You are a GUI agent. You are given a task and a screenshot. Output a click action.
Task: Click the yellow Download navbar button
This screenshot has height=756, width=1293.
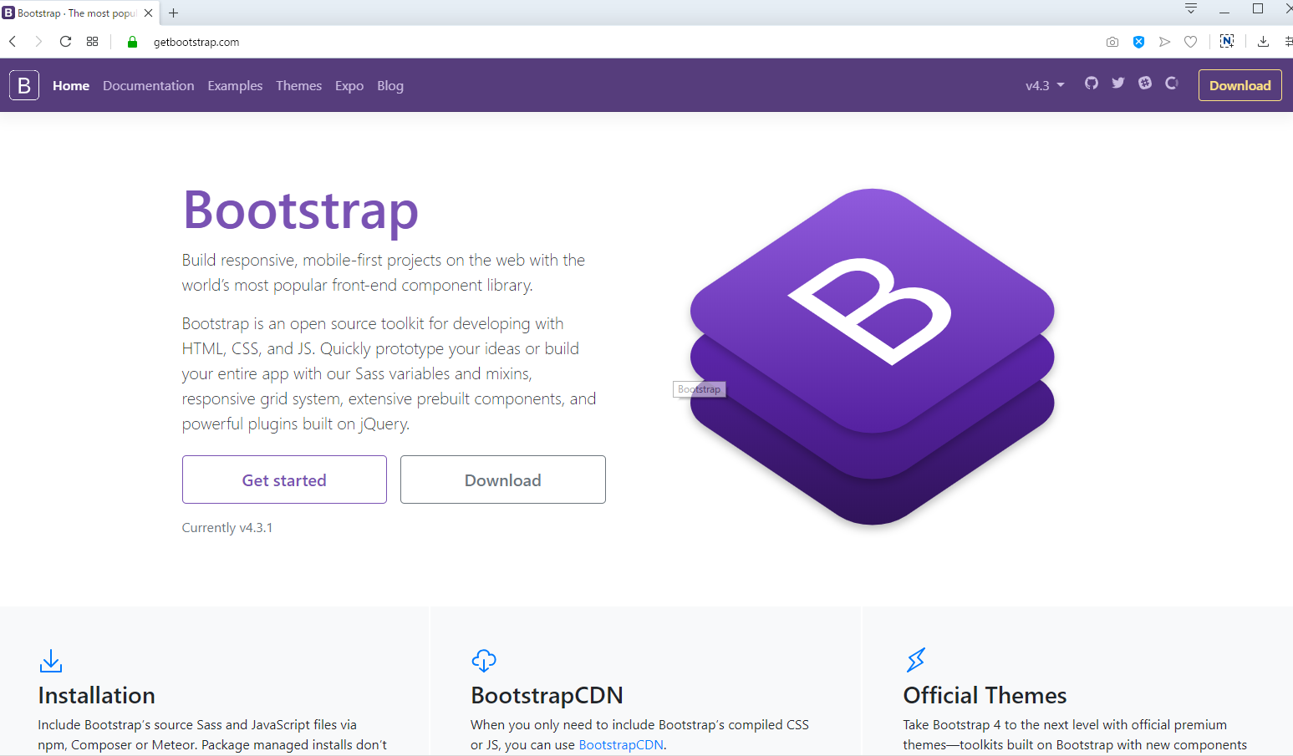click(1240, 85)
